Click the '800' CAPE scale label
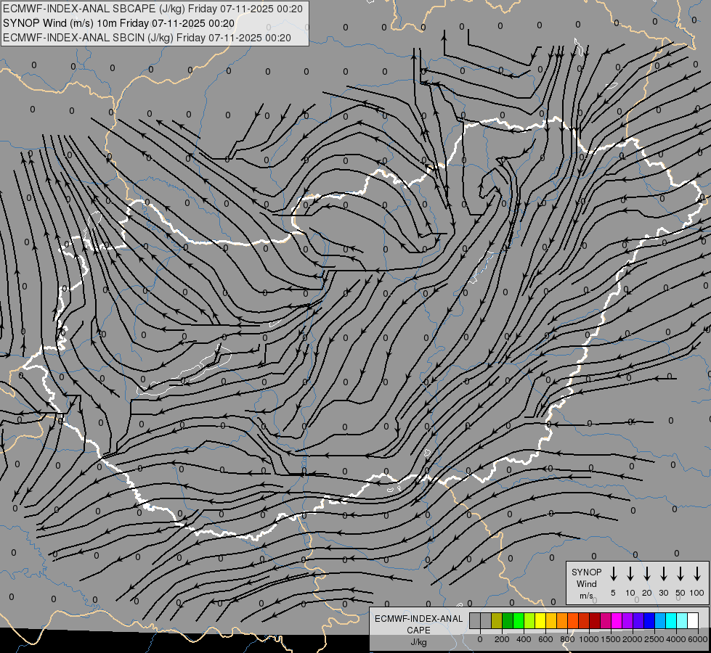The image size is (711, 653). 567,639
